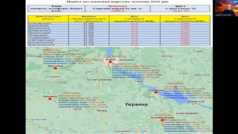The width and height of the screenshot is (238, 134).
Task: Click the 'Малин' city label on map
Action: pyautogui.click(x=74, y=51)
